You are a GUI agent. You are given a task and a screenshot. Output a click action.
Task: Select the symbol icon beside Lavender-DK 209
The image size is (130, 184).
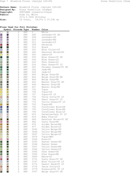[x=8, y=37]
